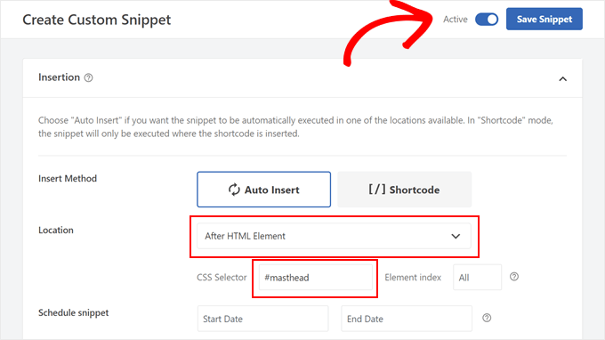Viewport: 605px width, 340px height.
Task: Click the Element index label
Action: click(413, 278)
